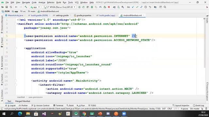
Task: Open the Refactor menu
Action: pos(51,2)
